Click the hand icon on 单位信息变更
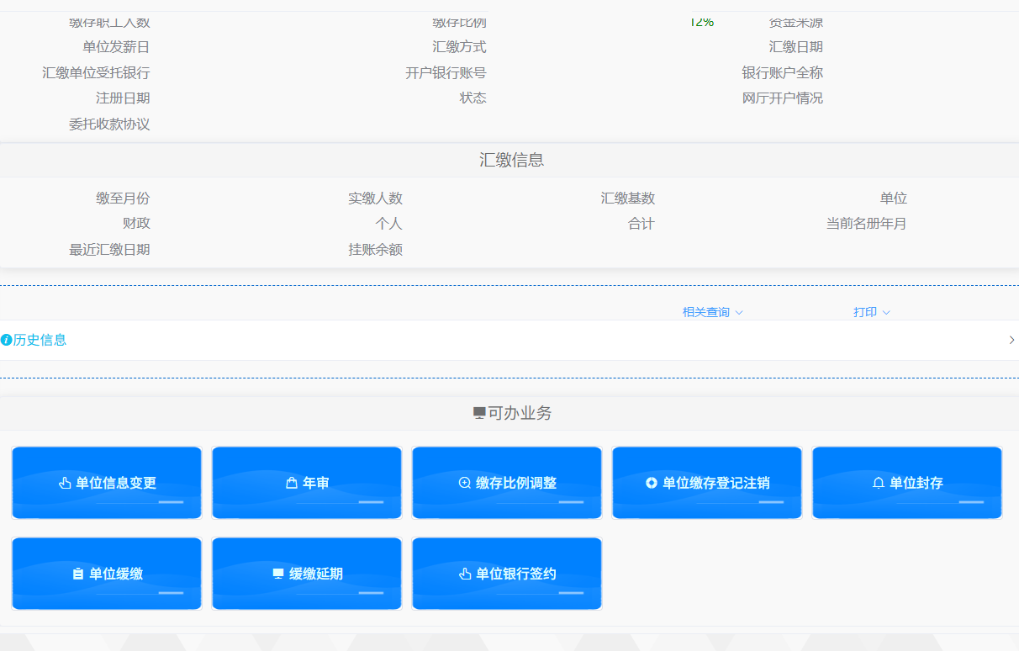Screen dimensions: 1019x651 point(65,484)
